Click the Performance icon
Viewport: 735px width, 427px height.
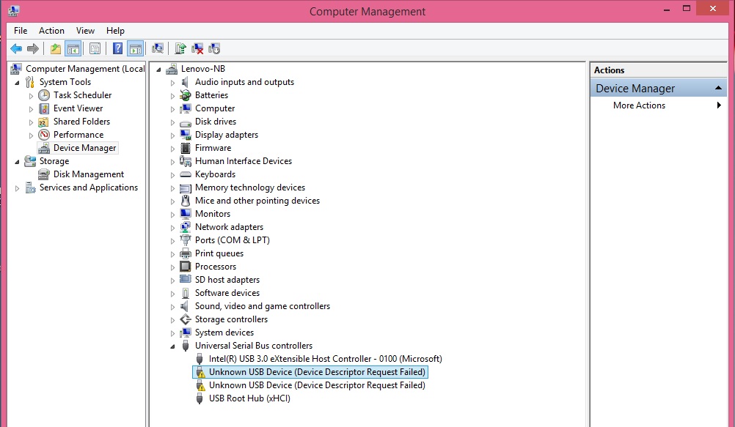[x=43, y=135]
